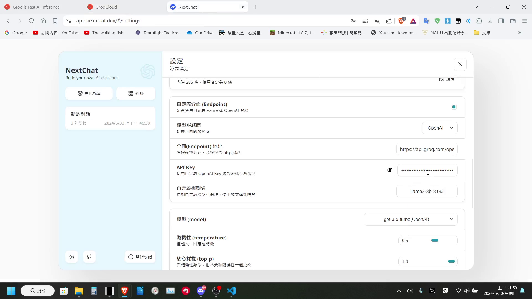Open Teamfight Tactics bookmark
The image size is (532, 299).
[x=158, y=33]
